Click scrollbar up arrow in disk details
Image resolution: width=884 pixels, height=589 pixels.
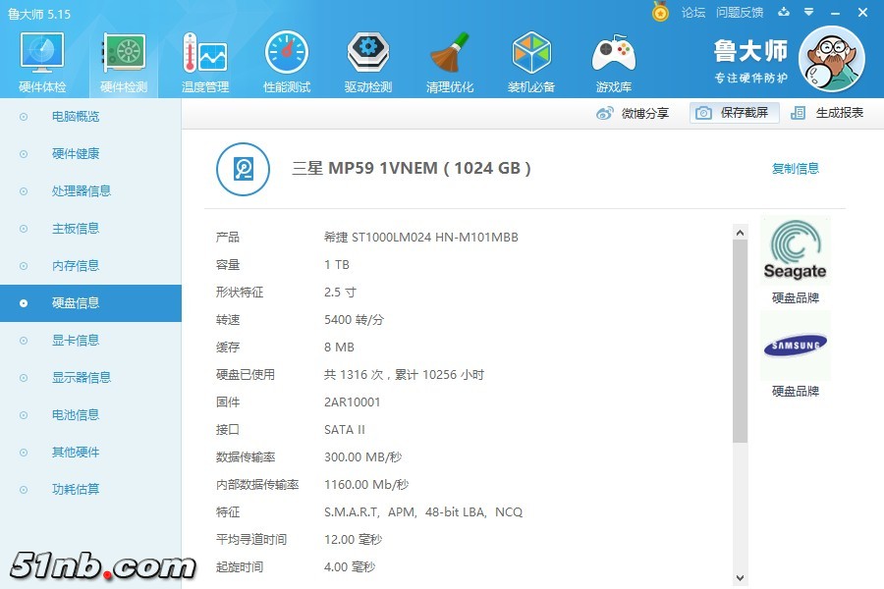tap(741, 233)
